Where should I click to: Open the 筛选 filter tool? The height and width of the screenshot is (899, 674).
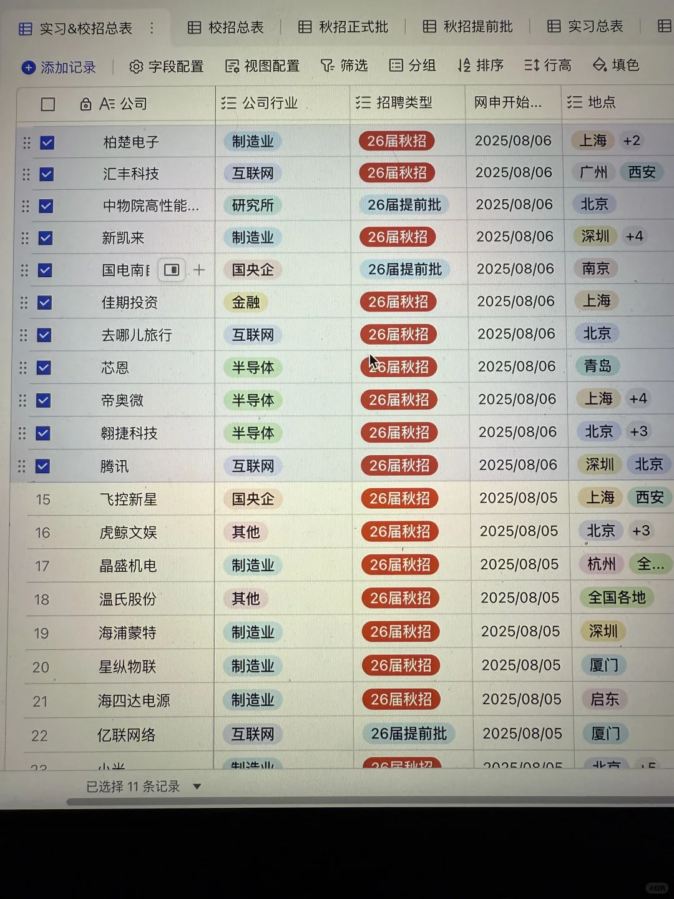click(x=344, y=65)
